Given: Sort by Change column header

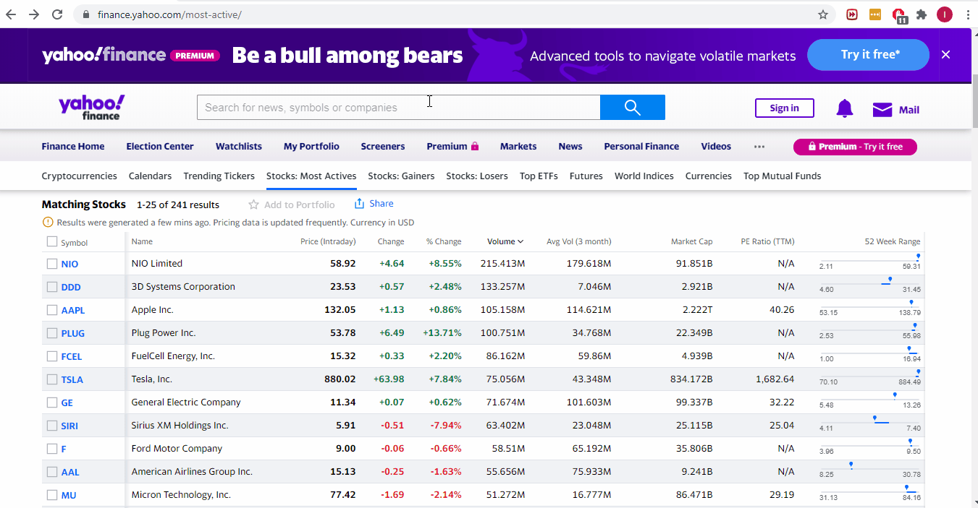Looking at the screenshot, I should pos(391,241).
